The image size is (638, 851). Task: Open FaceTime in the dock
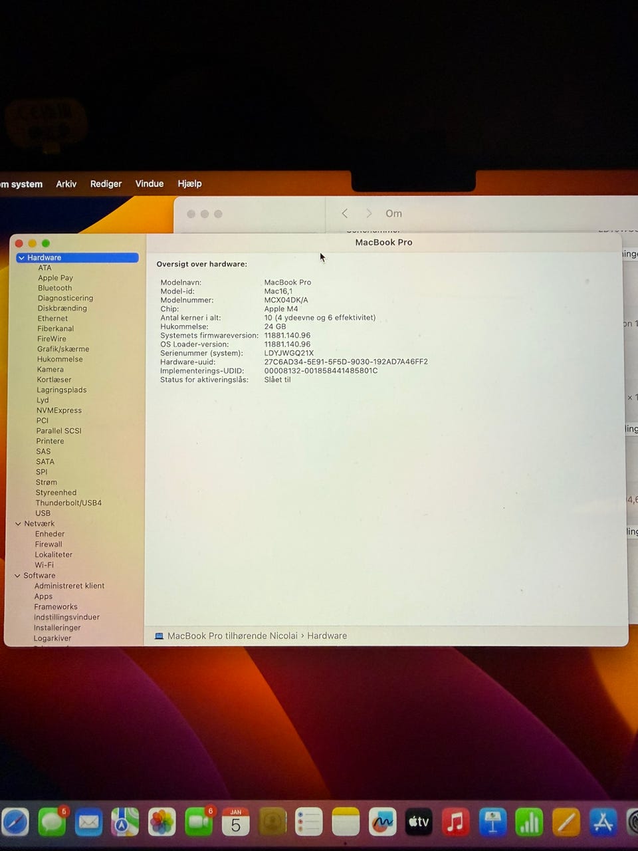click(199, 822)
